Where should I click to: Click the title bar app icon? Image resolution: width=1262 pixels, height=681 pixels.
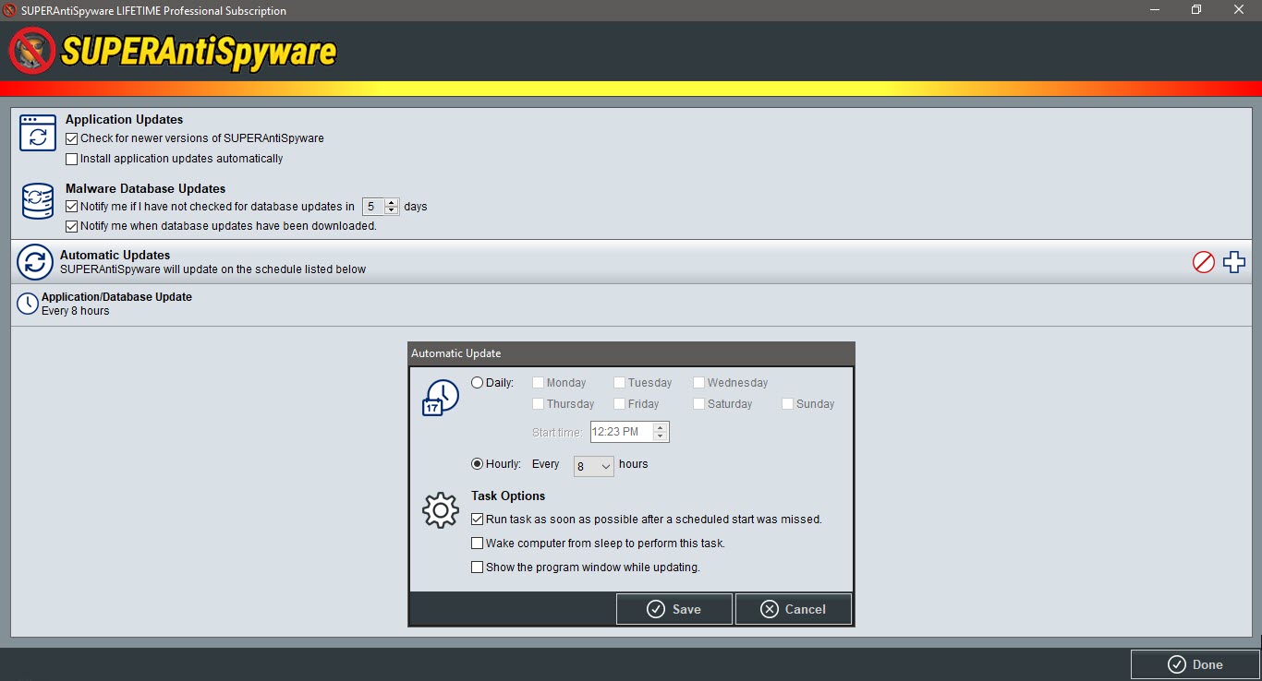pyautogui.click(x=10, y=10)
